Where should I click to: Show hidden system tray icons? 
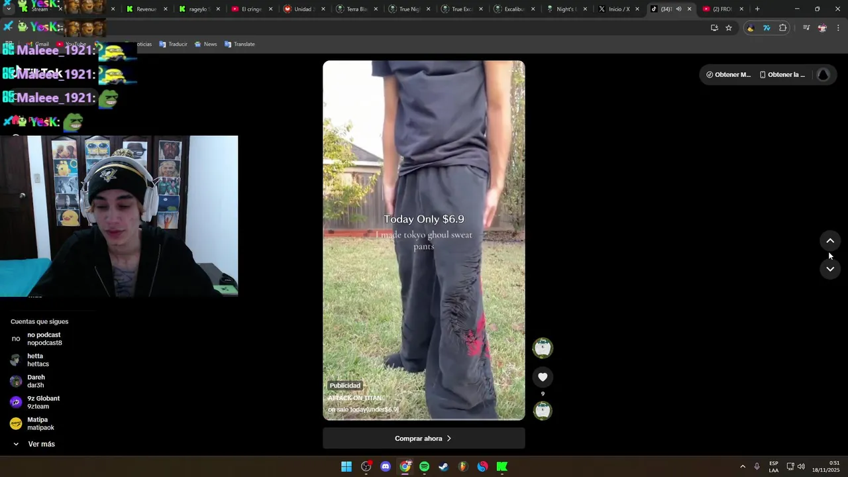click(x=743, y=466)
